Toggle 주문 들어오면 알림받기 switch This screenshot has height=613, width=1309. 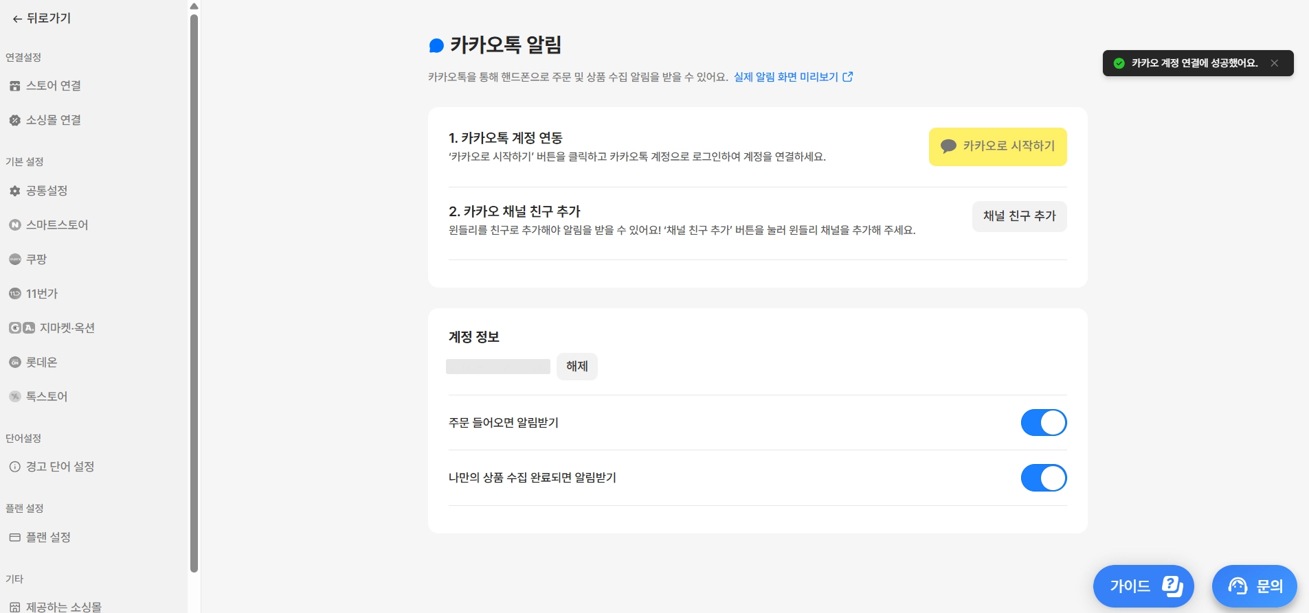1044,423
